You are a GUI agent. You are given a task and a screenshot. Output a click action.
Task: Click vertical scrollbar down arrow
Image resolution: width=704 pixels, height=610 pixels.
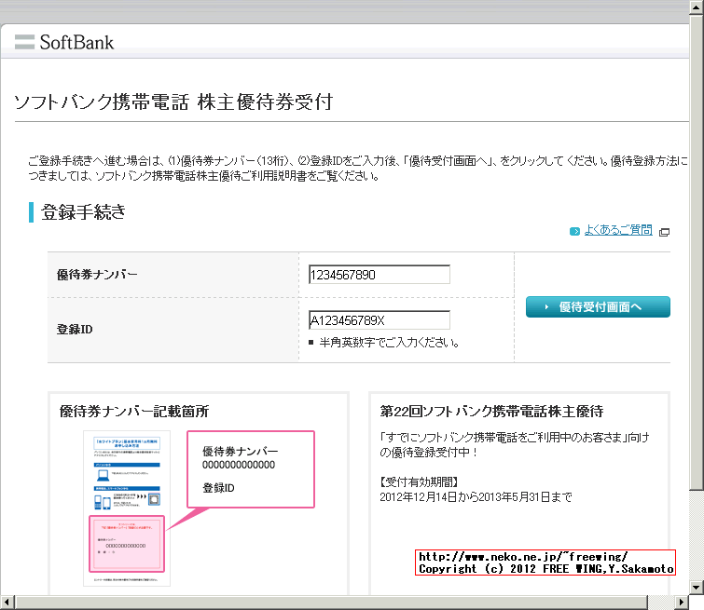(x=697, y=587)
